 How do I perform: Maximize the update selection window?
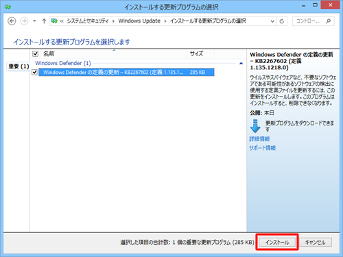point(315,5)
